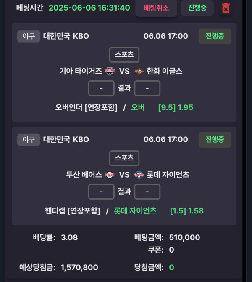
Task: Click the Doosan Bears team logo
Action: click(x=110, y=175)
